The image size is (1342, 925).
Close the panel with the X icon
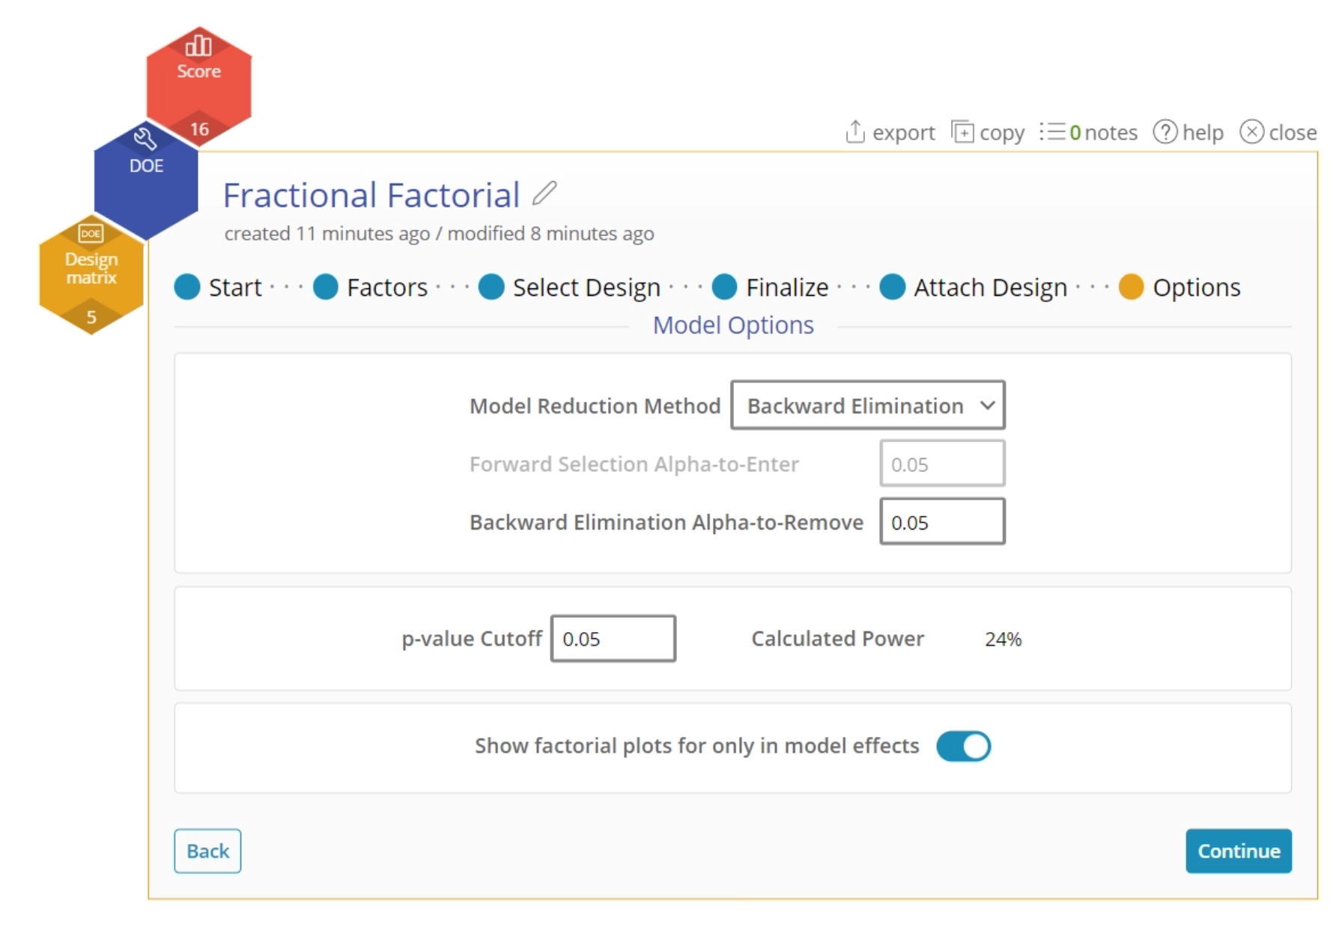(1251, 132)
